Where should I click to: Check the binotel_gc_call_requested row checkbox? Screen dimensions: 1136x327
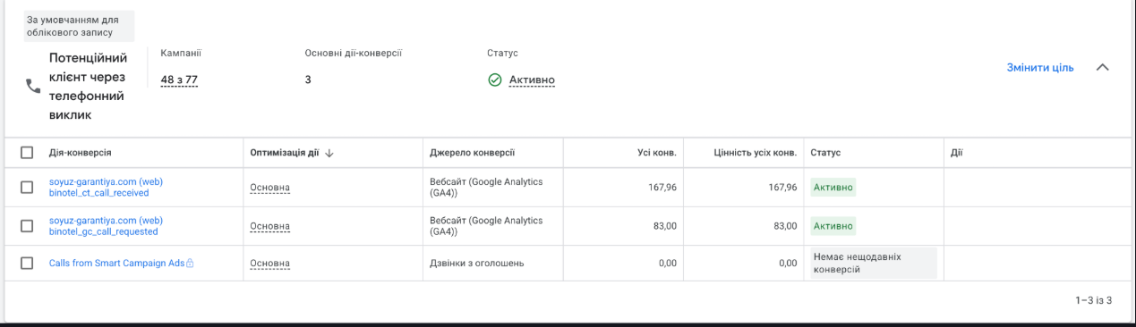click(27, 226)
